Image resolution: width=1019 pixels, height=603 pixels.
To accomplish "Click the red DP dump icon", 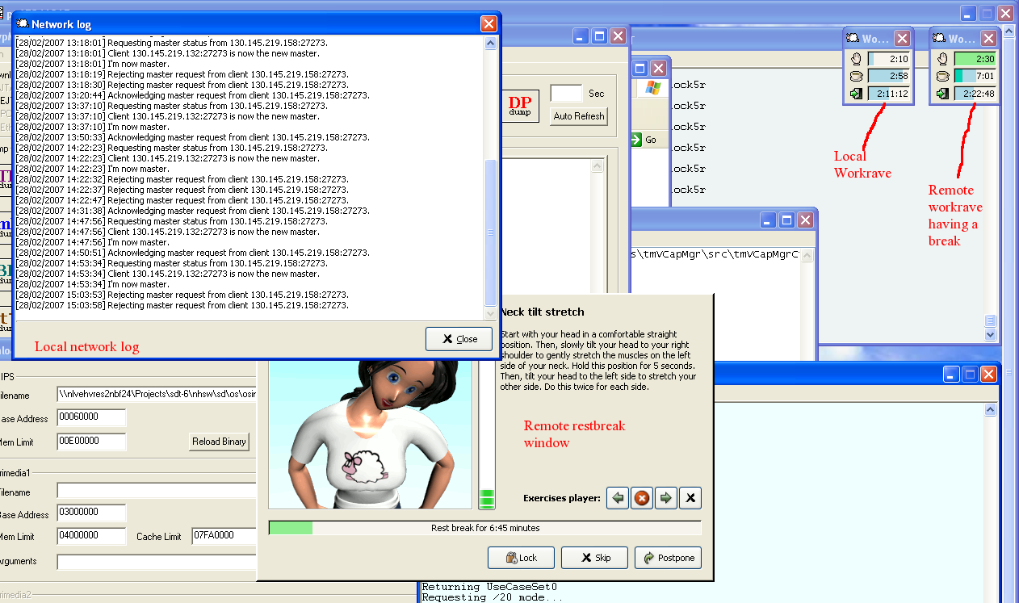I will (x=520, y=105).
